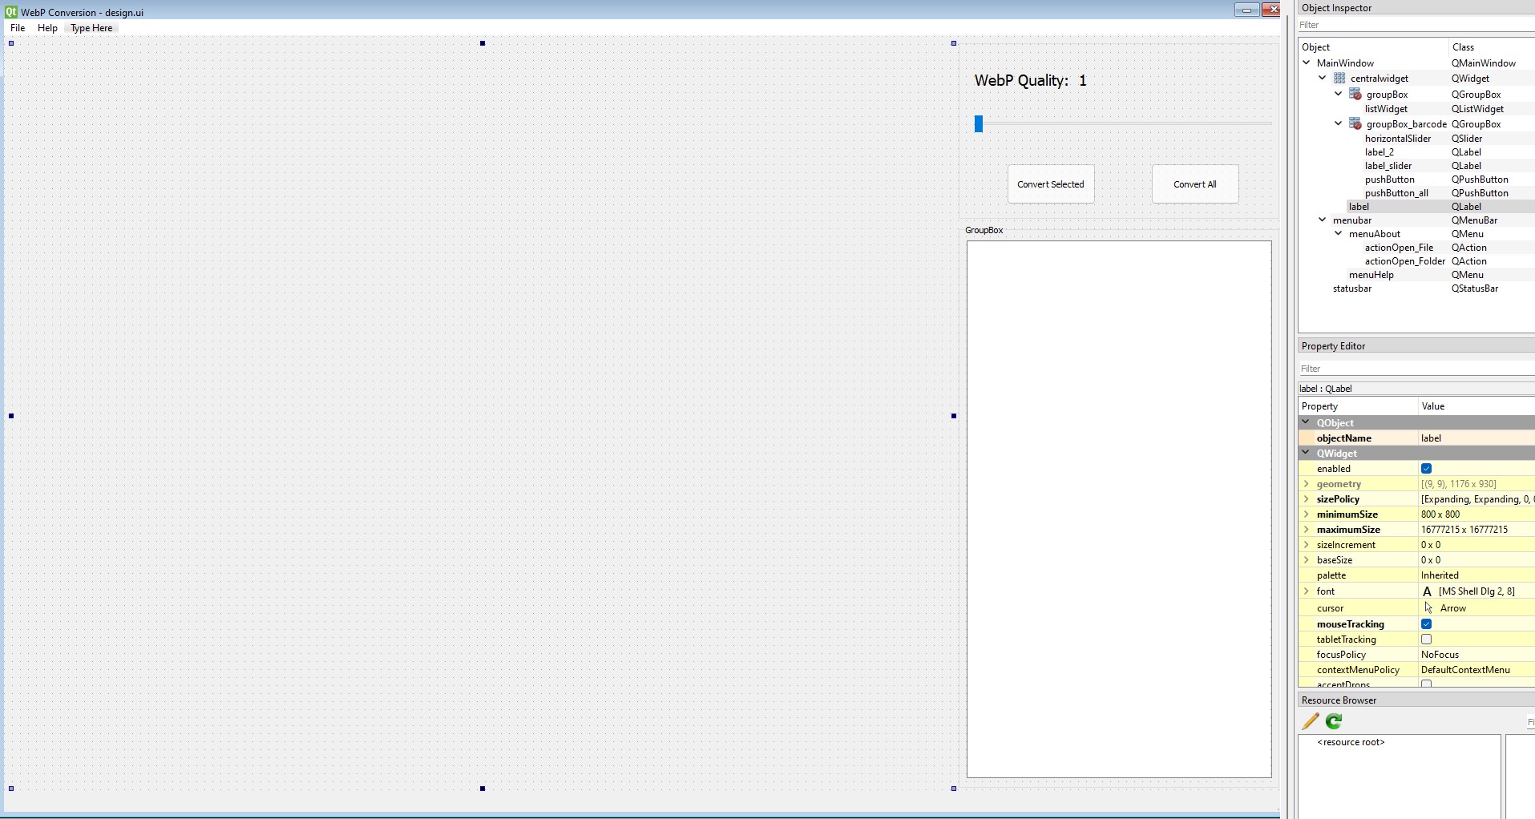The width and height of the screenshot is (1535, 819).
Task: Toggle the mouseTracking checkbox
Action: (x=1426, y=624)
